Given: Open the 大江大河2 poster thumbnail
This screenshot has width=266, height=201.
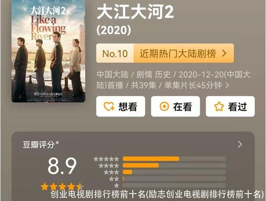Looking at the screenshot, I should pos(48,51).
